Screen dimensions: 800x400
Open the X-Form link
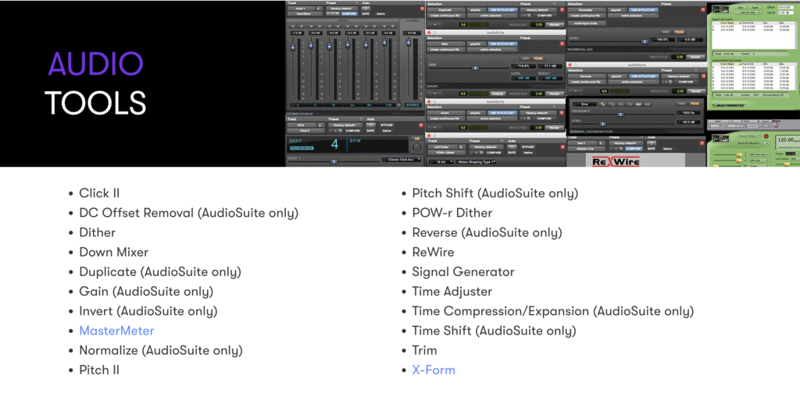point(434,370)
